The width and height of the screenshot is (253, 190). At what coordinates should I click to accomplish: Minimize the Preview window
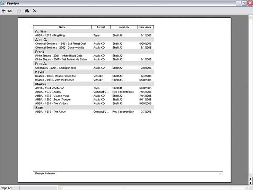point(238,3)
